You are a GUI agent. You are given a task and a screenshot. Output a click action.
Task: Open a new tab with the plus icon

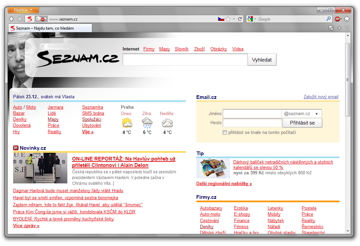[339, 28]
